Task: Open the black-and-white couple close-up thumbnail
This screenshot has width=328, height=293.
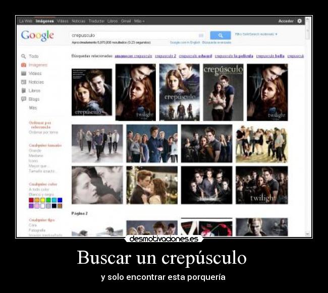Action: click(x=97, y=185)
